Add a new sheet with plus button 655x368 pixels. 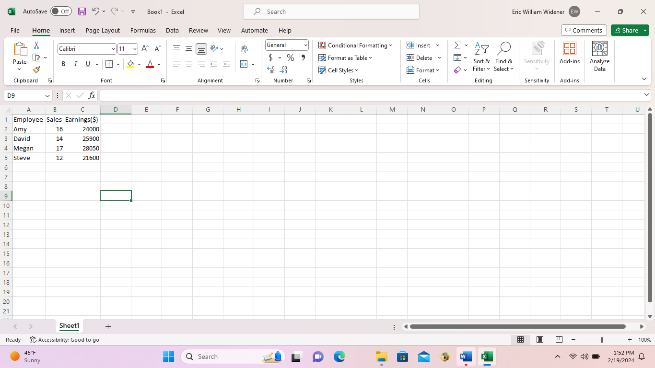point(108,326)
